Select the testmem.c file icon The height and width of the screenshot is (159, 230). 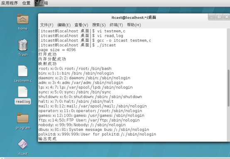[x=23, y=71]
